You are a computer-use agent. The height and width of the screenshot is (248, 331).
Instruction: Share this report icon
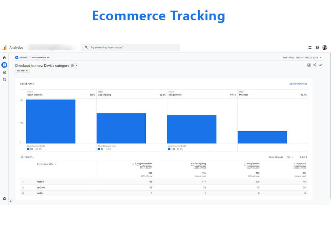click(315, 65)
